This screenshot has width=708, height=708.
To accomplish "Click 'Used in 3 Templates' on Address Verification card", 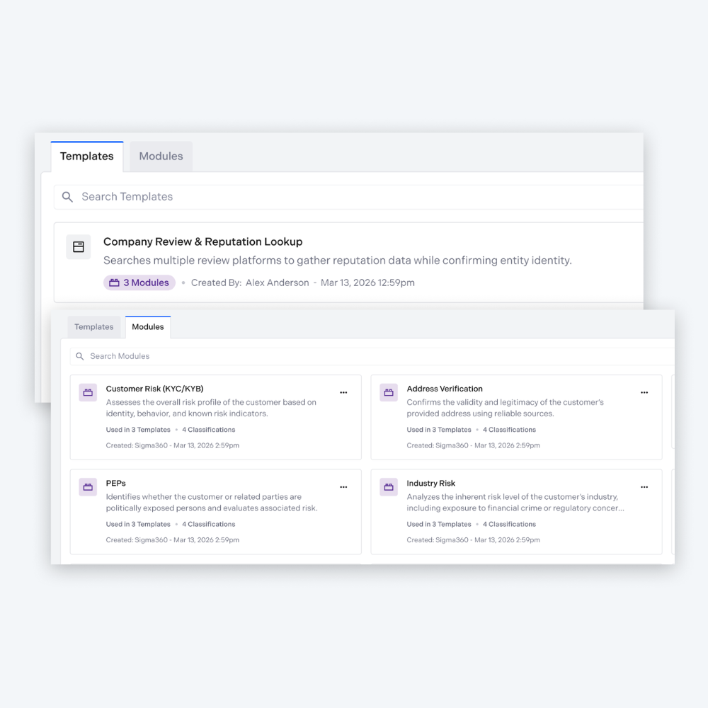I will 439,430.
